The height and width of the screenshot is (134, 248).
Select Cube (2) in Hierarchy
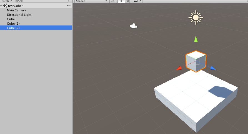(36, 28)
